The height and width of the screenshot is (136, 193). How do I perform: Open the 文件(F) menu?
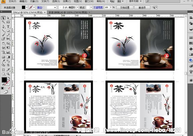12,1
